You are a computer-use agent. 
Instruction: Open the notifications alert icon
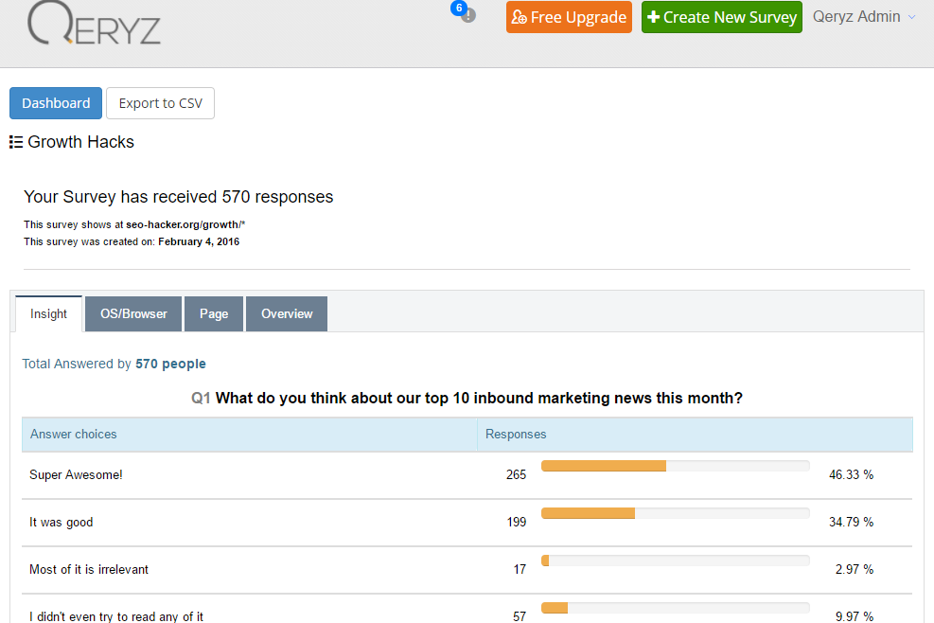coord(467,15)
